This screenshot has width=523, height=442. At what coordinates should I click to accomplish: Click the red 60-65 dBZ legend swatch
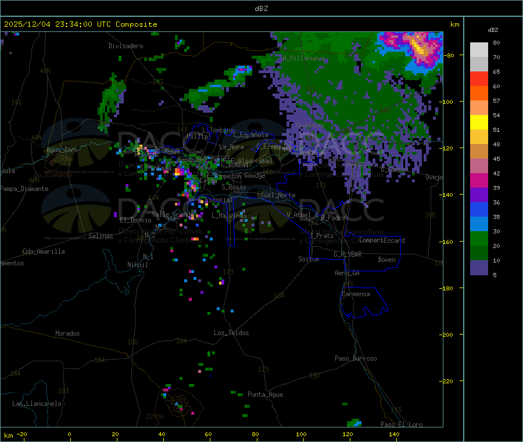click(x=479, y=79)
